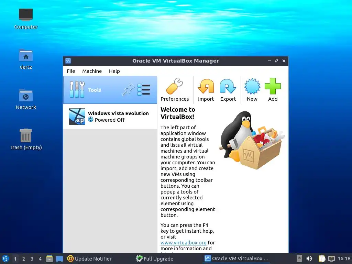This screenshot has width=352, height=264.
Task: Open the volume control tray icon
Action: (x=309, y=258)
